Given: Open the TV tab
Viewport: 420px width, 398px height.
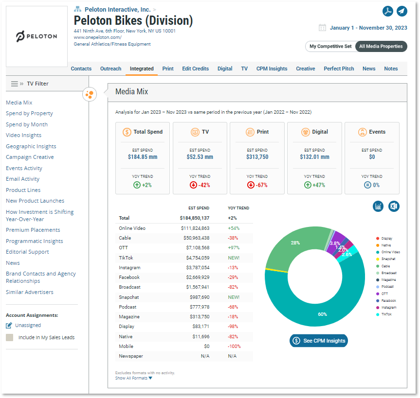Looking at the screenshot, I should pos(244,69).
